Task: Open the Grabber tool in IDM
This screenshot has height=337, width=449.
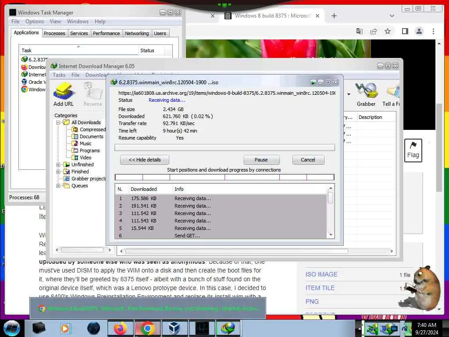Action: pyautogui.click(x=366, y=90)
